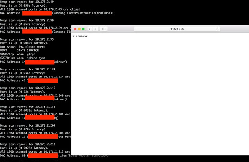This screenshot has width=249, height=162.
Task: Maximize the Safari window with green button
Action: [83, 29]
